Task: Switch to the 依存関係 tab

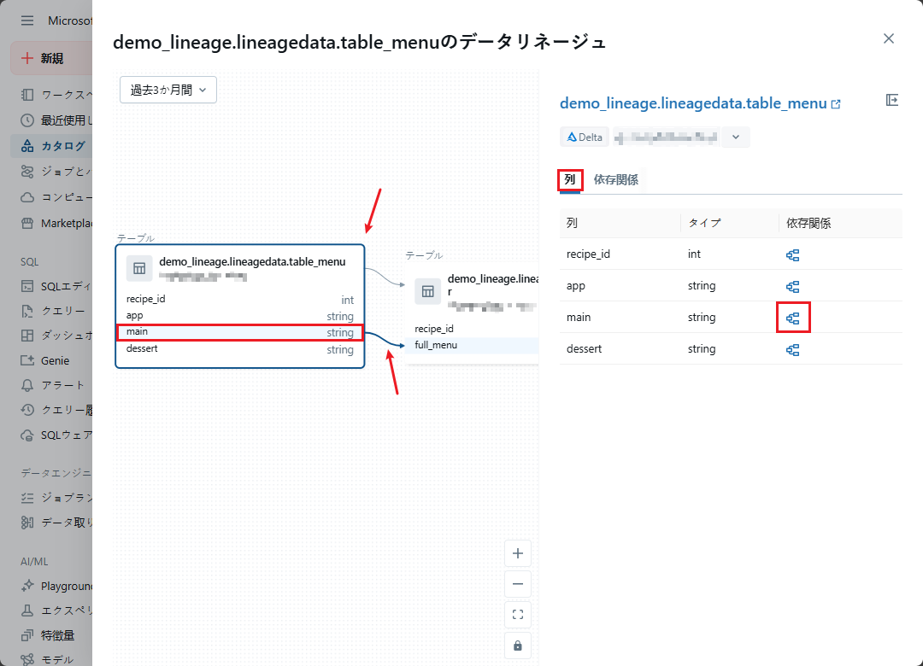Action: point(615,180)
